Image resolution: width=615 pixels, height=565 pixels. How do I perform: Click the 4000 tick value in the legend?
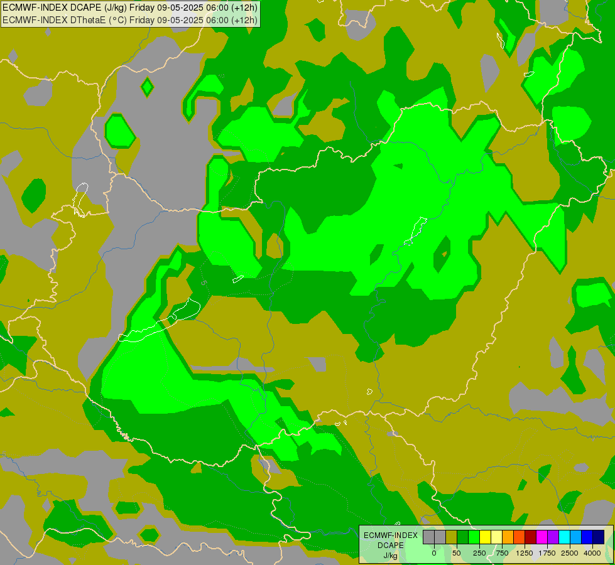point(592,553)
